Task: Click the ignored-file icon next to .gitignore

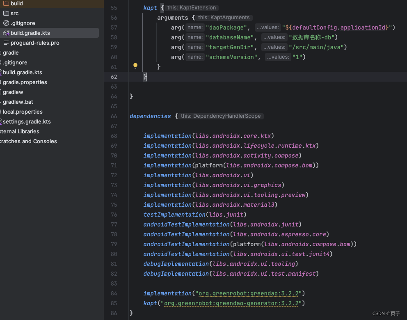Action: (6, 23)
